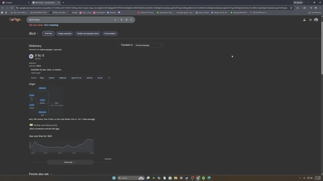Open the 'elicit' similar-sounding word link
Image resolution: width=323 pixels, height=181 pixels.
[x=57, y=129]
